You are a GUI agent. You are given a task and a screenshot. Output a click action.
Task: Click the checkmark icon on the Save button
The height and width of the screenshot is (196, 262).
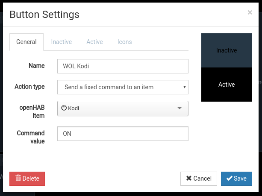pyautogui.click(x=230, y=178)
